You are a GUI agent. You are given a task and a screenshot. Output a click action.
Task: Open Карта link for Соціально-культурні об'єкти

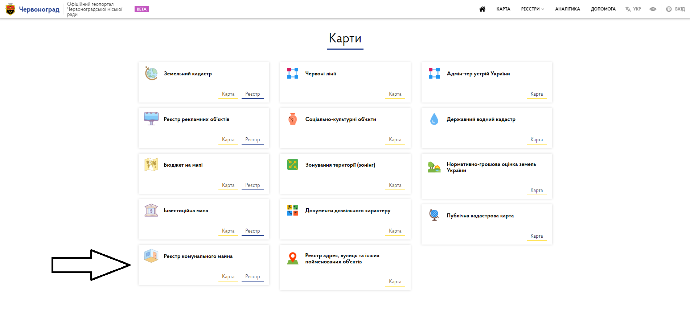click(395, 140)
